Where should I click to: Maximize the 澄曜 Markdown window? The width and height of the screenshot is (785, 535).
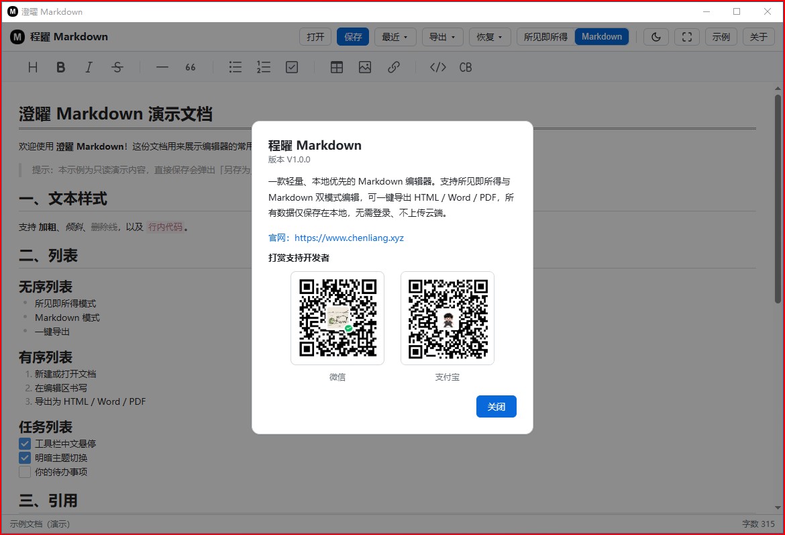coord(737,11)
